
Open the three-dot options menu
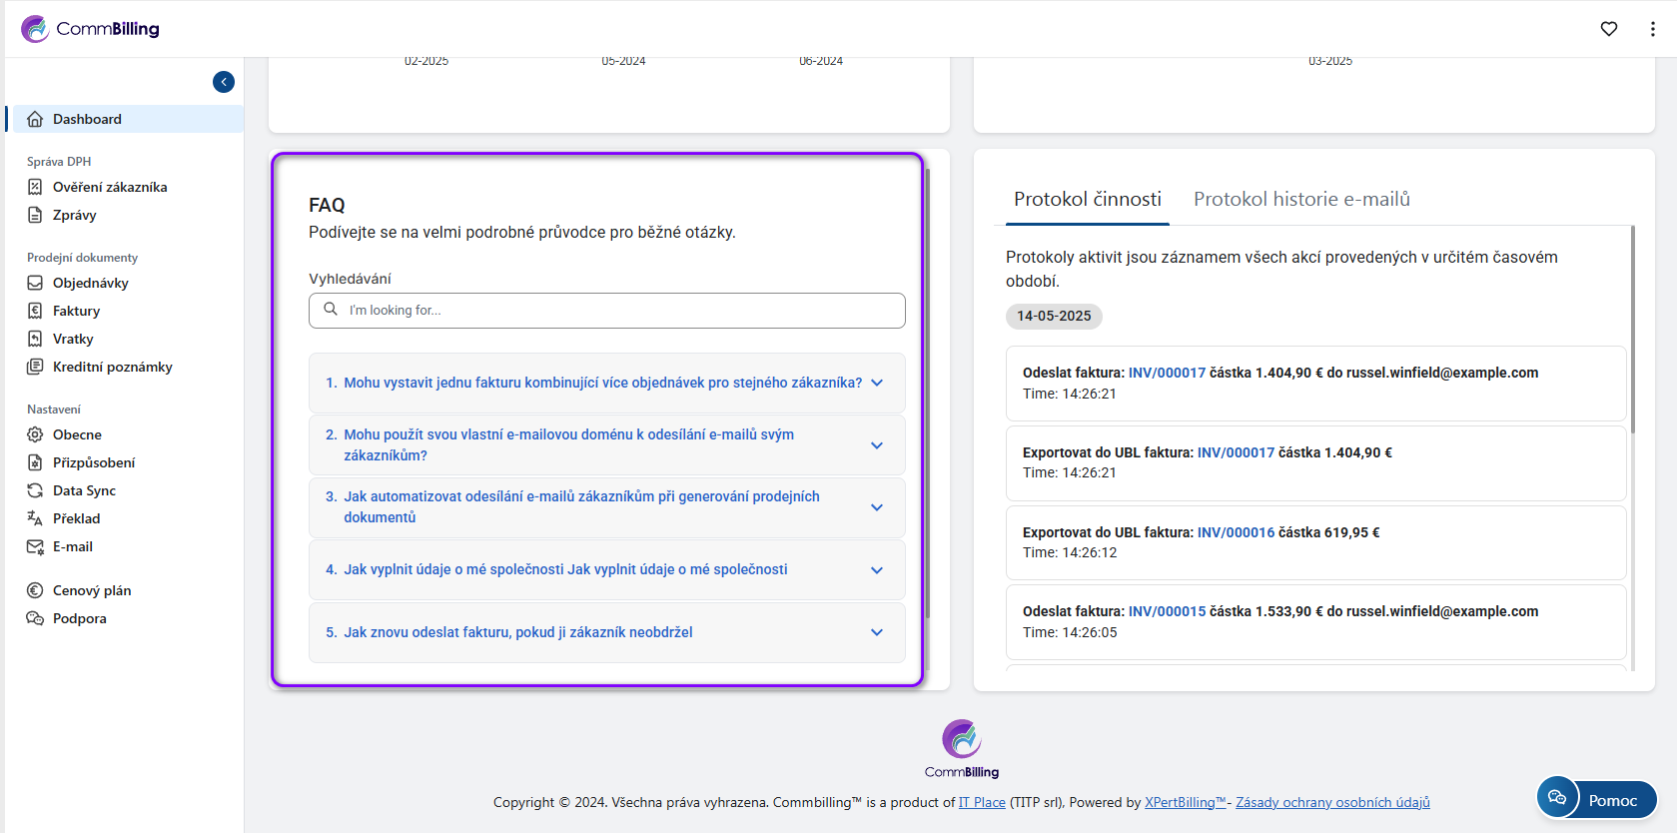tap(1652, 29)
